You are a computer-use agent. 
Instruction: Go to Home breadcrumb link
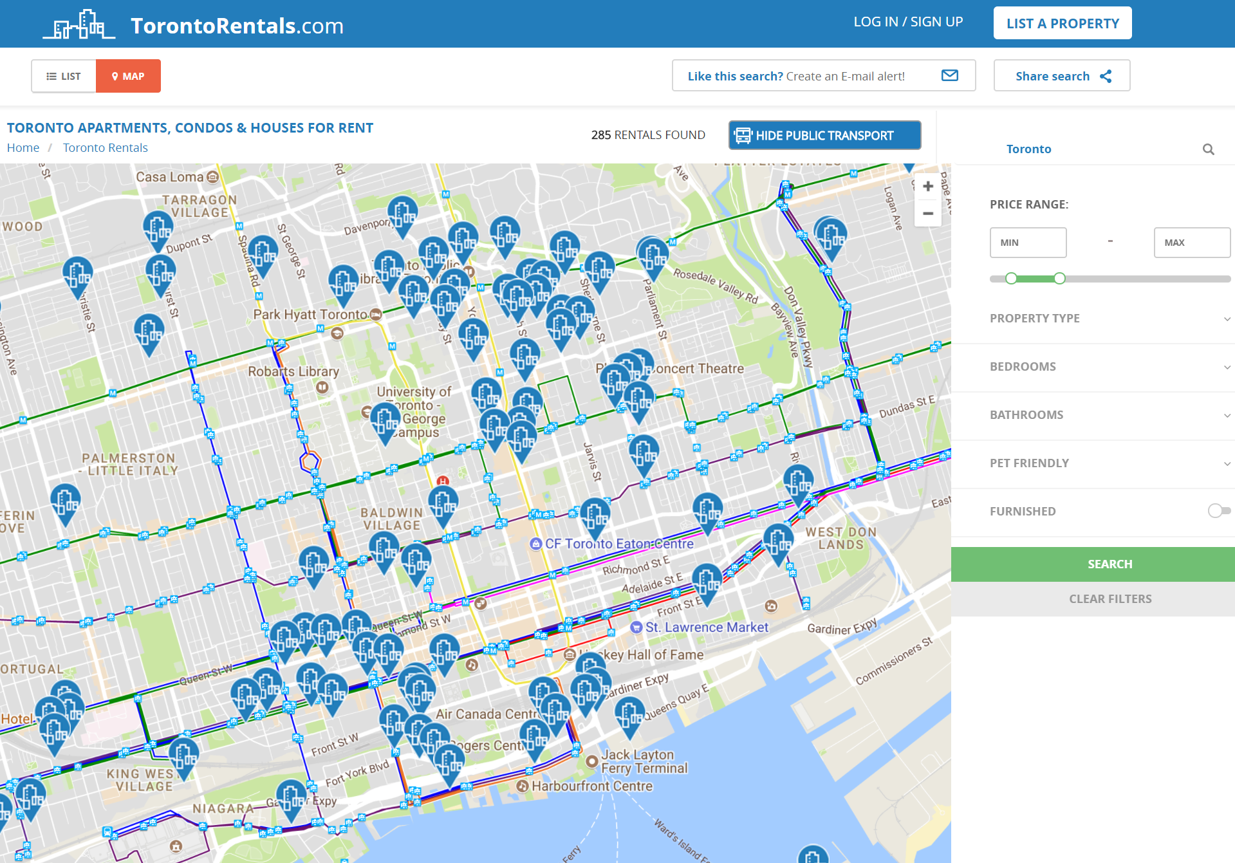point(23,147)
